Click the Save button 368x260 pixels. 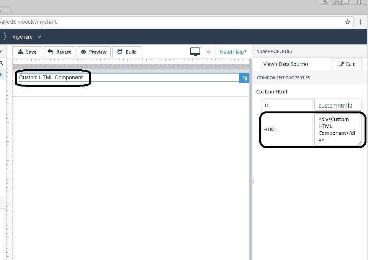pyautogui.click(x=27, y=52)
